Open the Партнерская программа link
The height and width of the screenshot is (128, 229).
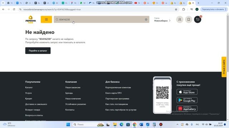117,98
